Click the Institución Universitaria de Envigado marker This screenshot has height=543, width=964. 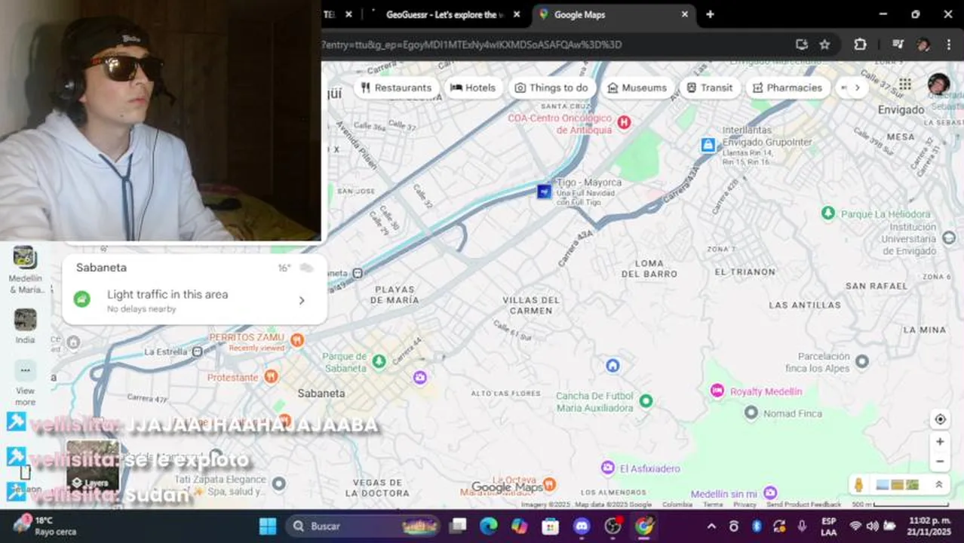click(948, 238)
